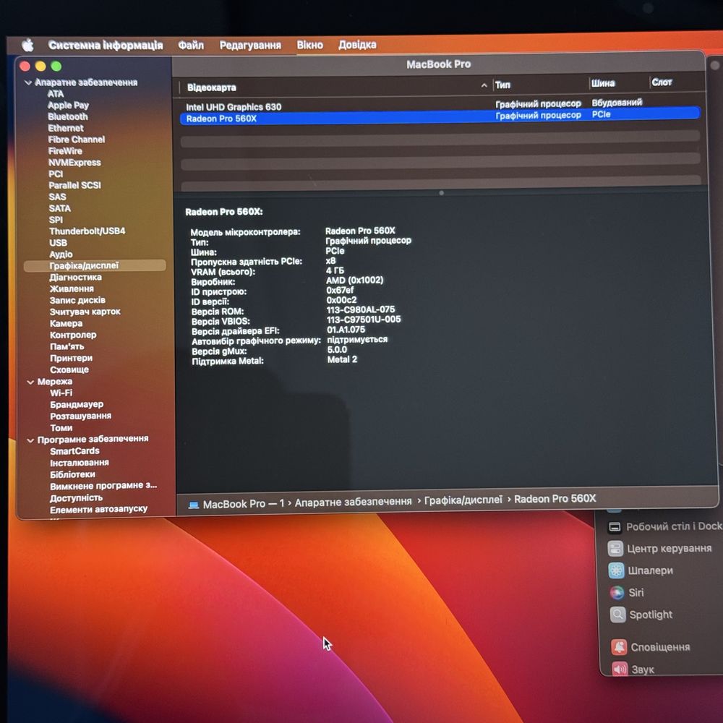Select the Radeon Pro 560X table row
This screenshot has width=723, height=723.
coord(440,117)
